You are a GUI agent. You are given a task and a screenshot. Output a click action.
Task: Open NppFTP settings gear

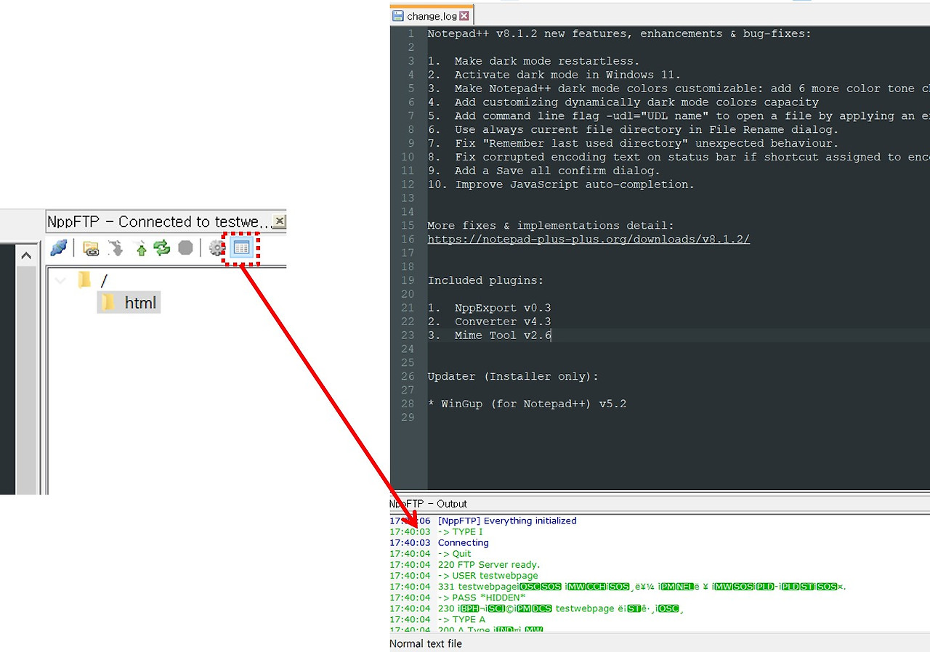click(217, 248)
